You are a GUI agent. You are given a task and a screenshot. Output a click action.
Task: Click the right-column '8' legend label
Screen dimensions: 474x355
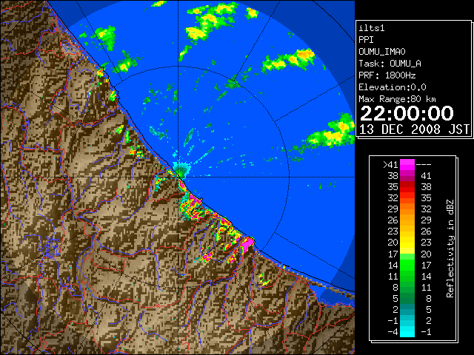point(428,298)
